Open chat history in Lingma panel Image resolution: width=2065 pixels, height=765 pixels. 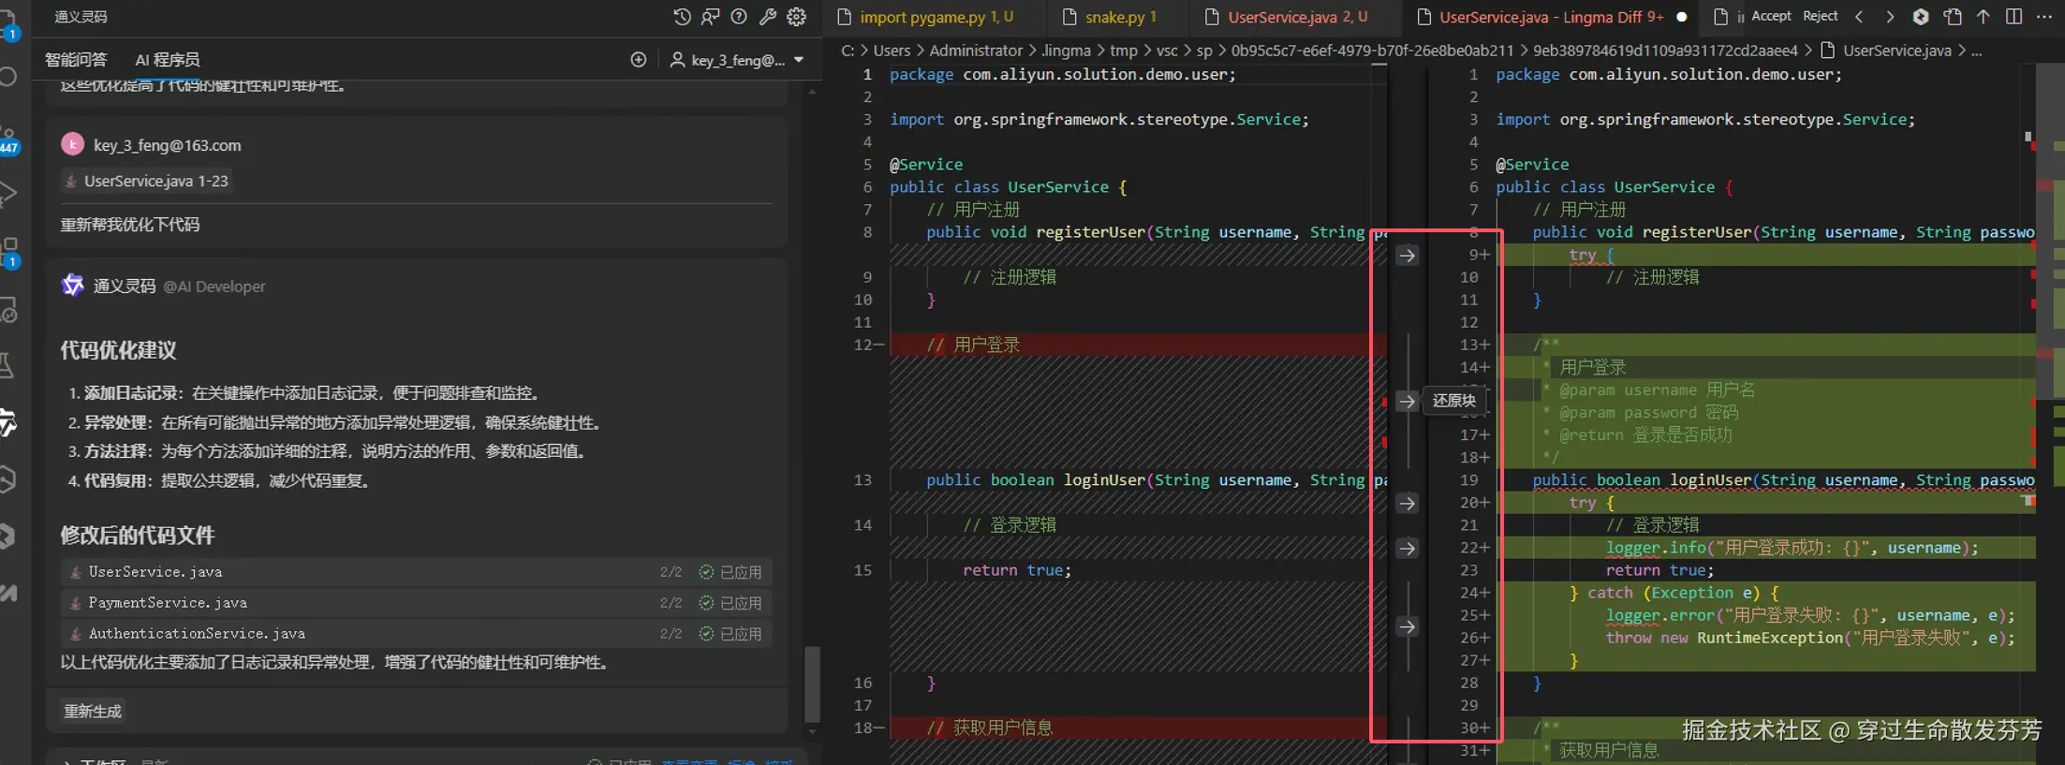[682, 17]
